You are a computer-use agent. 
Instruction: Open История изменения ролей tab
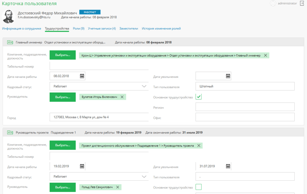[161, 29]
